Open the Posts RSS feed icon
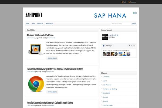This screenshot has height=108, width=162. click(x=122, y=2)
